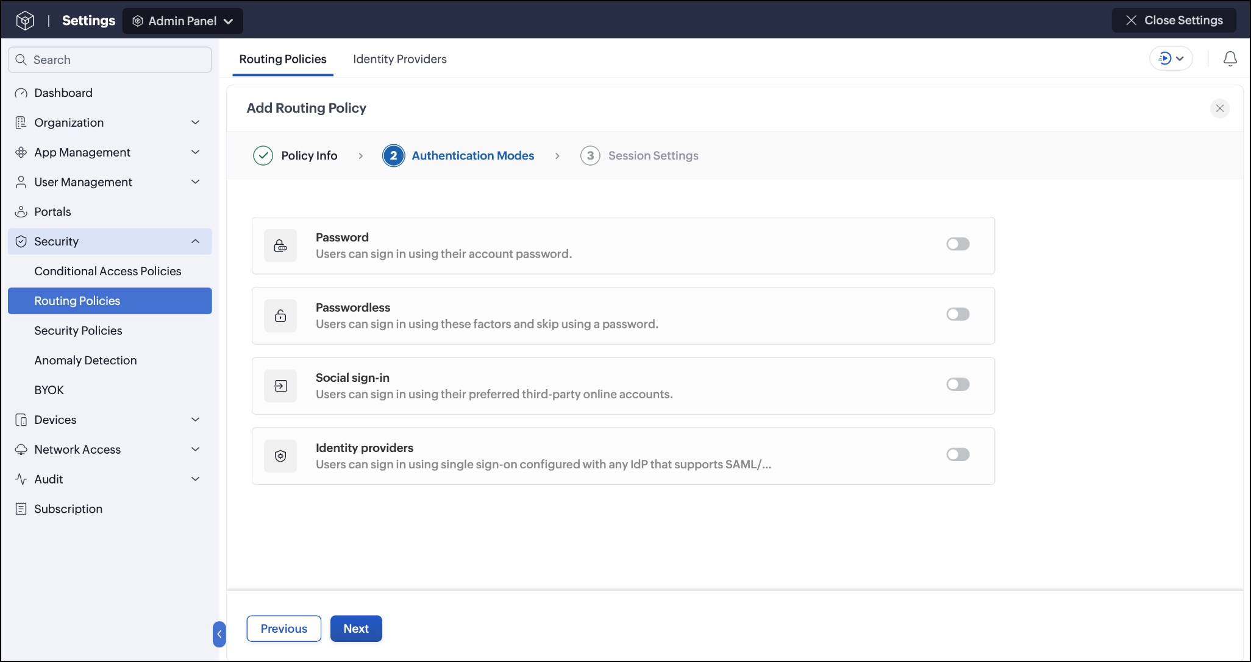Click the Password card title text

[342, 238]
